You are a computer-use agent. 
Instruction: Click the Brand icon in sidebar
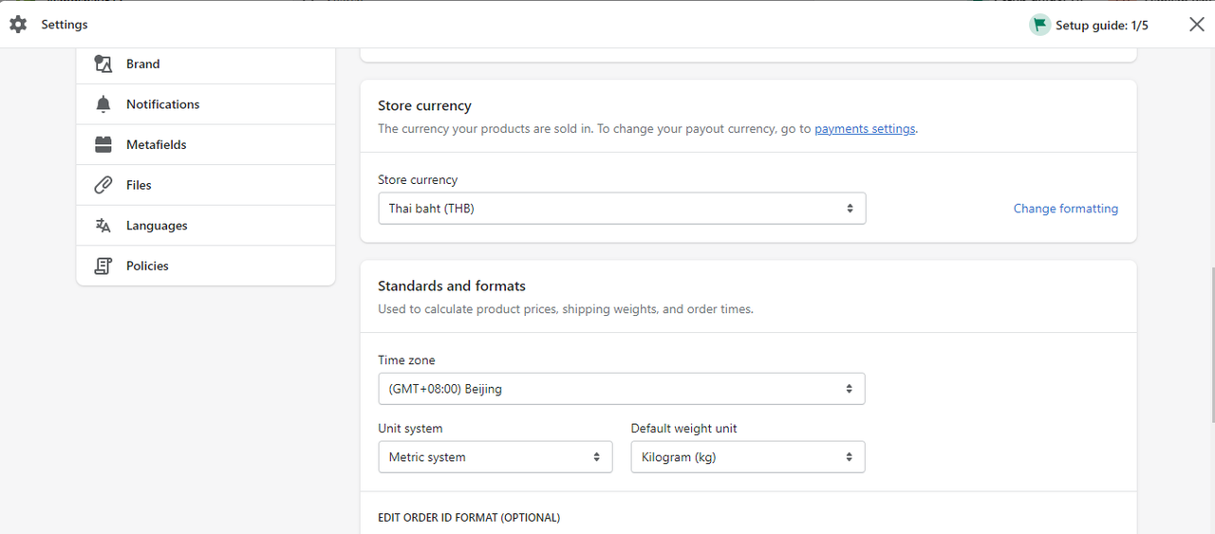(103, 64)
